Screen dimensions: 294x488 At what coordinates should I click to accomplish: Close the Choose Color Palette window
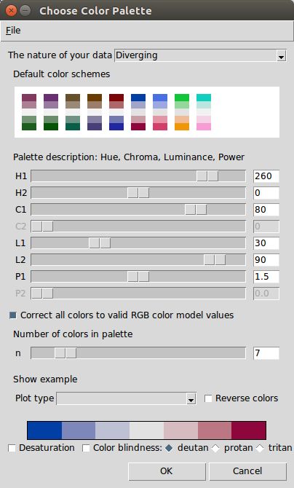pos(11,11)
